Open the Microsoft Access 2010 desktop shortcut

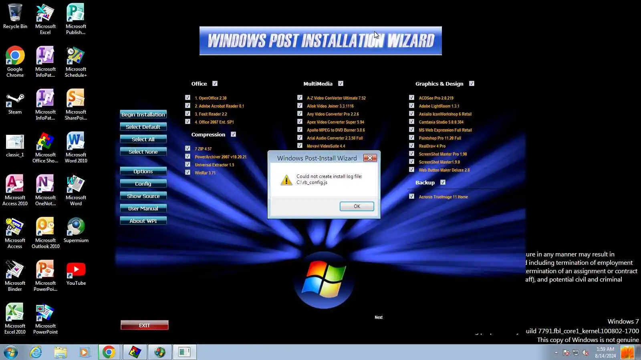(x=15, y=190)
